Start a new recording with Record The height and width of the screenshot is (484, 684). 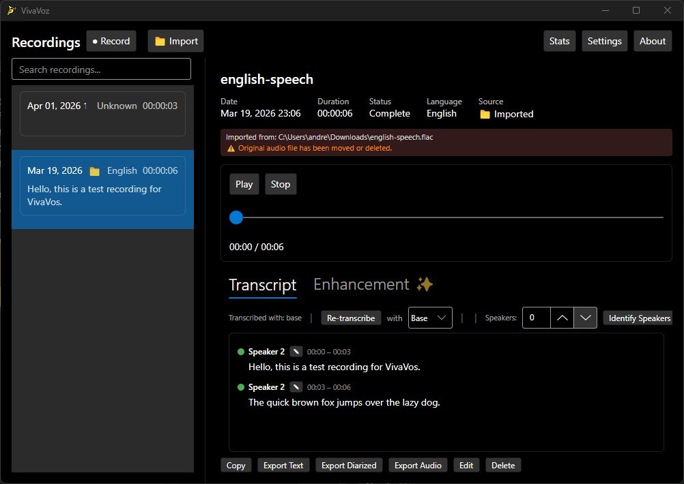click(x=111, y=41)
